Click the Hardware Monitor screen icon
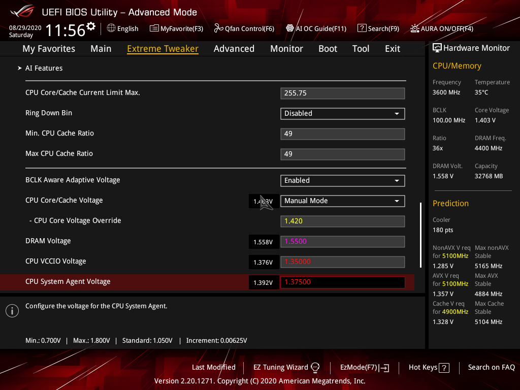Screen dimensions: 520x390 pyautogui.click(x=437, y=48)
